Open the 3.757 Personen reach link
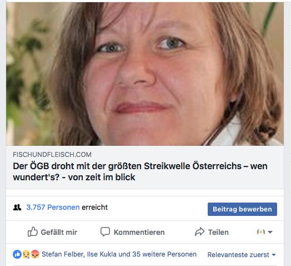The height and width of the screenshot is (266, 291). tap(53, 207)
